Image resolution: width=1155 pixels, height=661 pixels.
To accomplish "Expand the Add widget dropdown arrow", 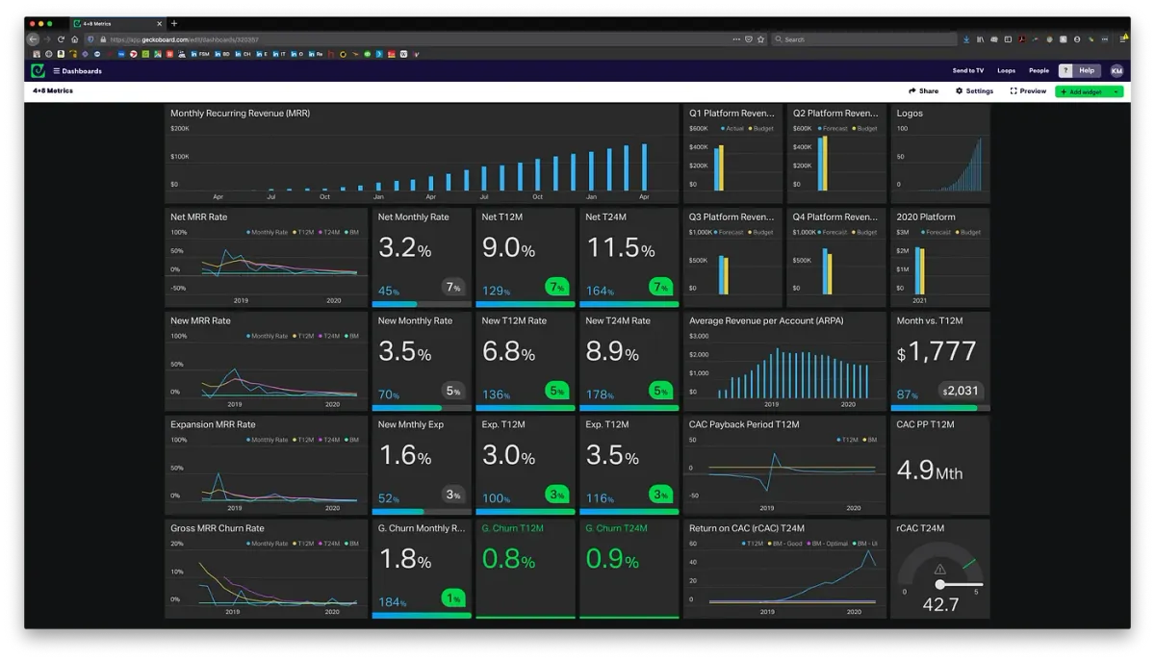I will (x=1116, y=91).
